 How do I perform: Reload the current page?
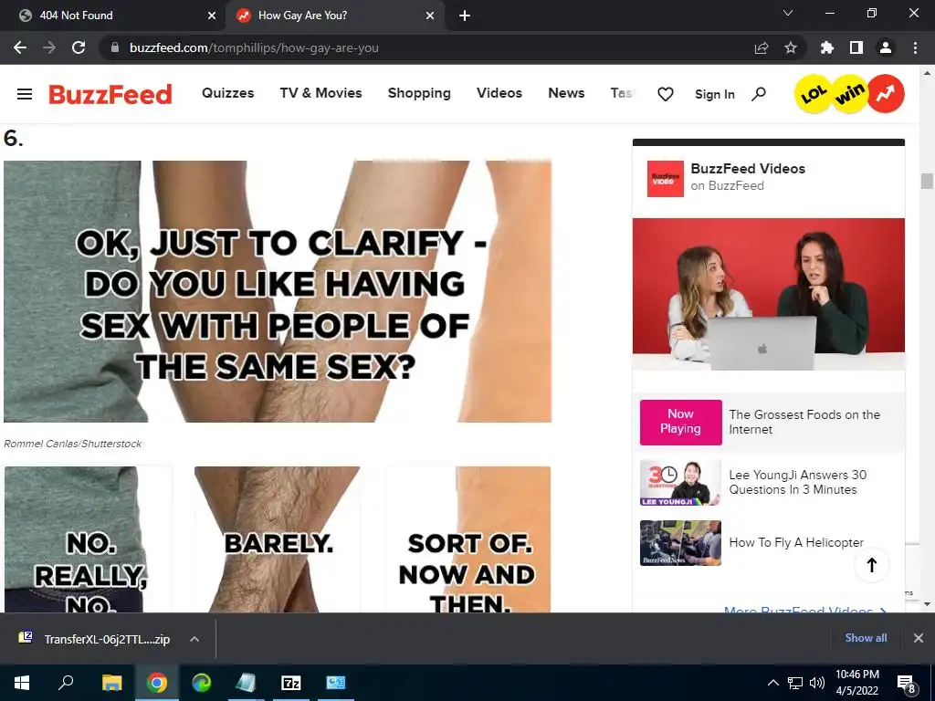[79, 47]
